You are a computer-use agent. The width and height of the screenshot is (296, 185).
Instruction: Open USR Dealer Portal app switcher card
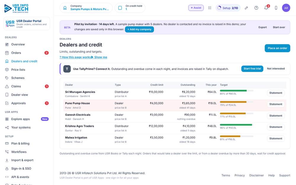tap(27, 24)
